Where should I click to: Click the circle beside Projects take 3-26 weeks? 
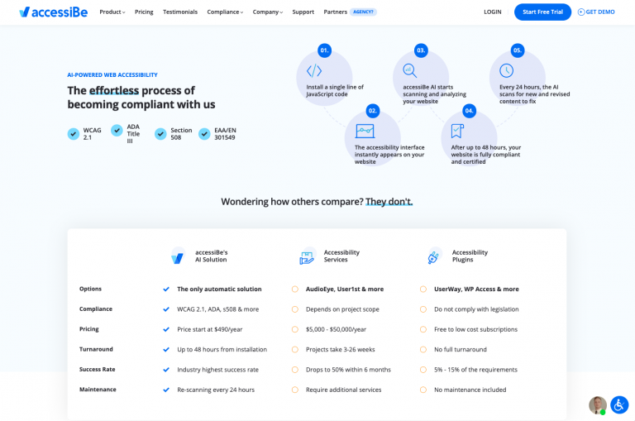[x=295, y=349]
